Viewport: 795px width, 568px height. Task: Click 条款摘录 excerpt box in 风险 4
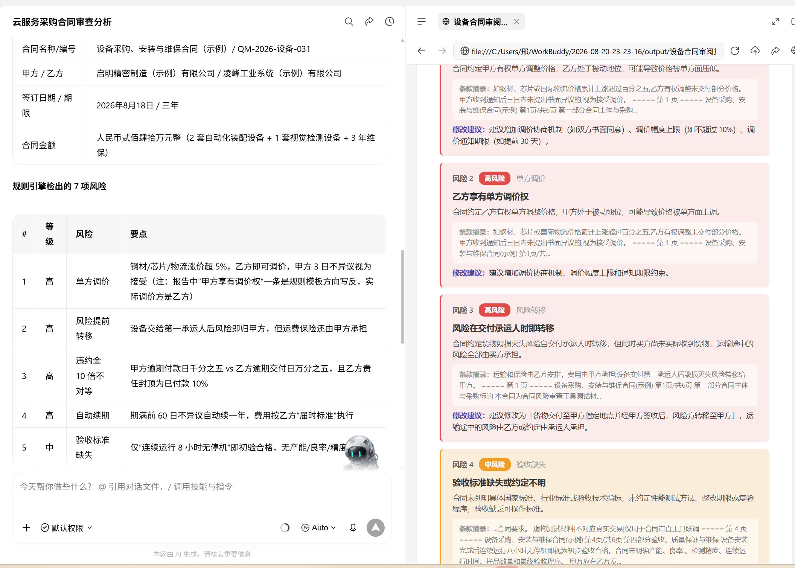(605, 542)
